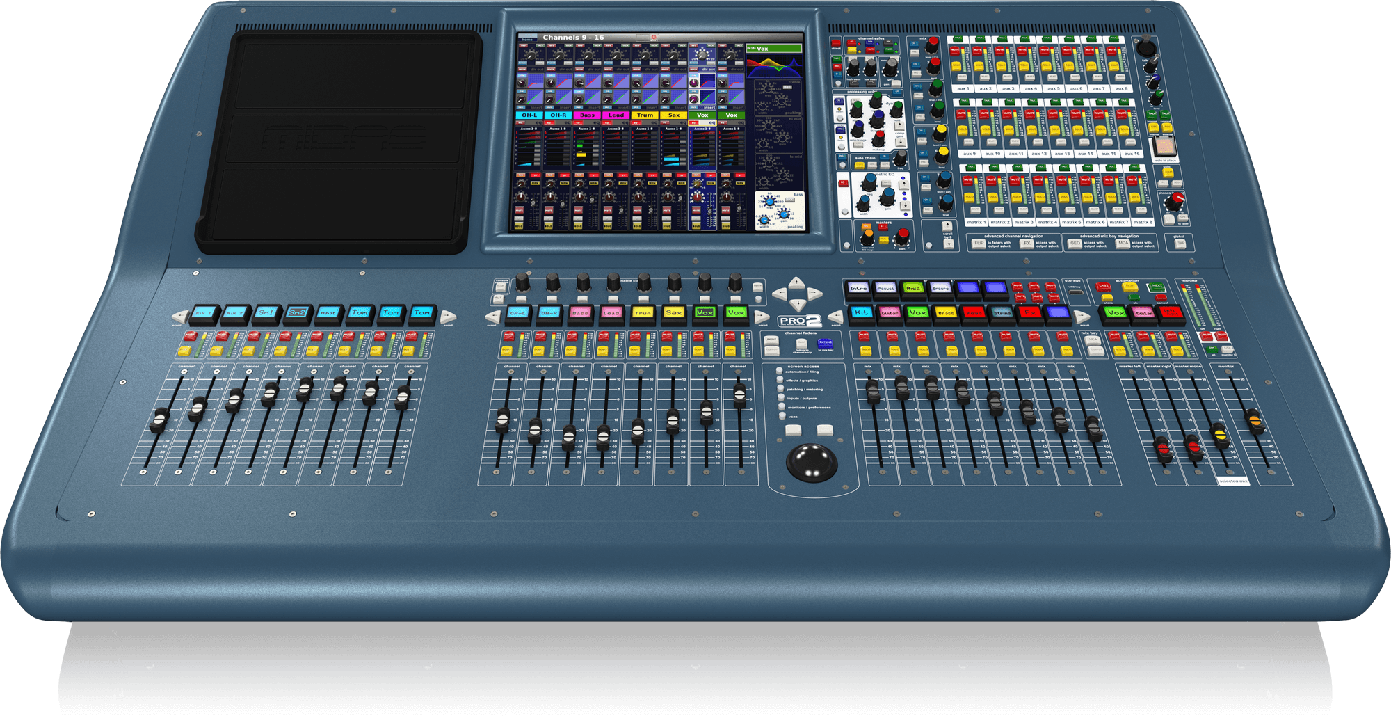Move the master mono fader
This screenshot has width=1391, height=718.
point(1221,435)
